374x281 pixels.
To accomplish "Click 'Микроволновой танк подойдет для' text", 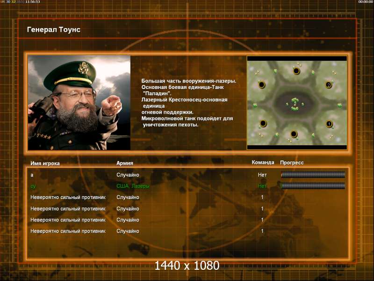I will [187, 118].
